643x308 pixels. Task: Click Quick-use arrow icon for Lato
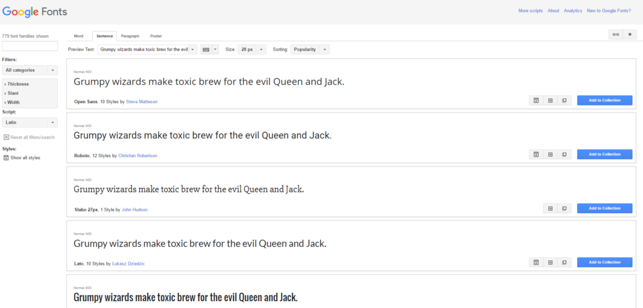click(550, 262)
